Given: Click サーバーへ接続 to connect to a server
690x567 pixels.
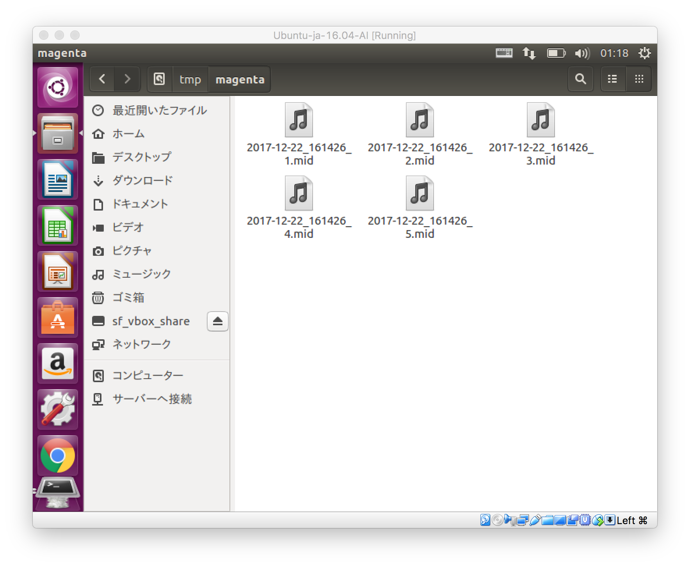Looking at the screenshot, I should click(x=152, y=399).
